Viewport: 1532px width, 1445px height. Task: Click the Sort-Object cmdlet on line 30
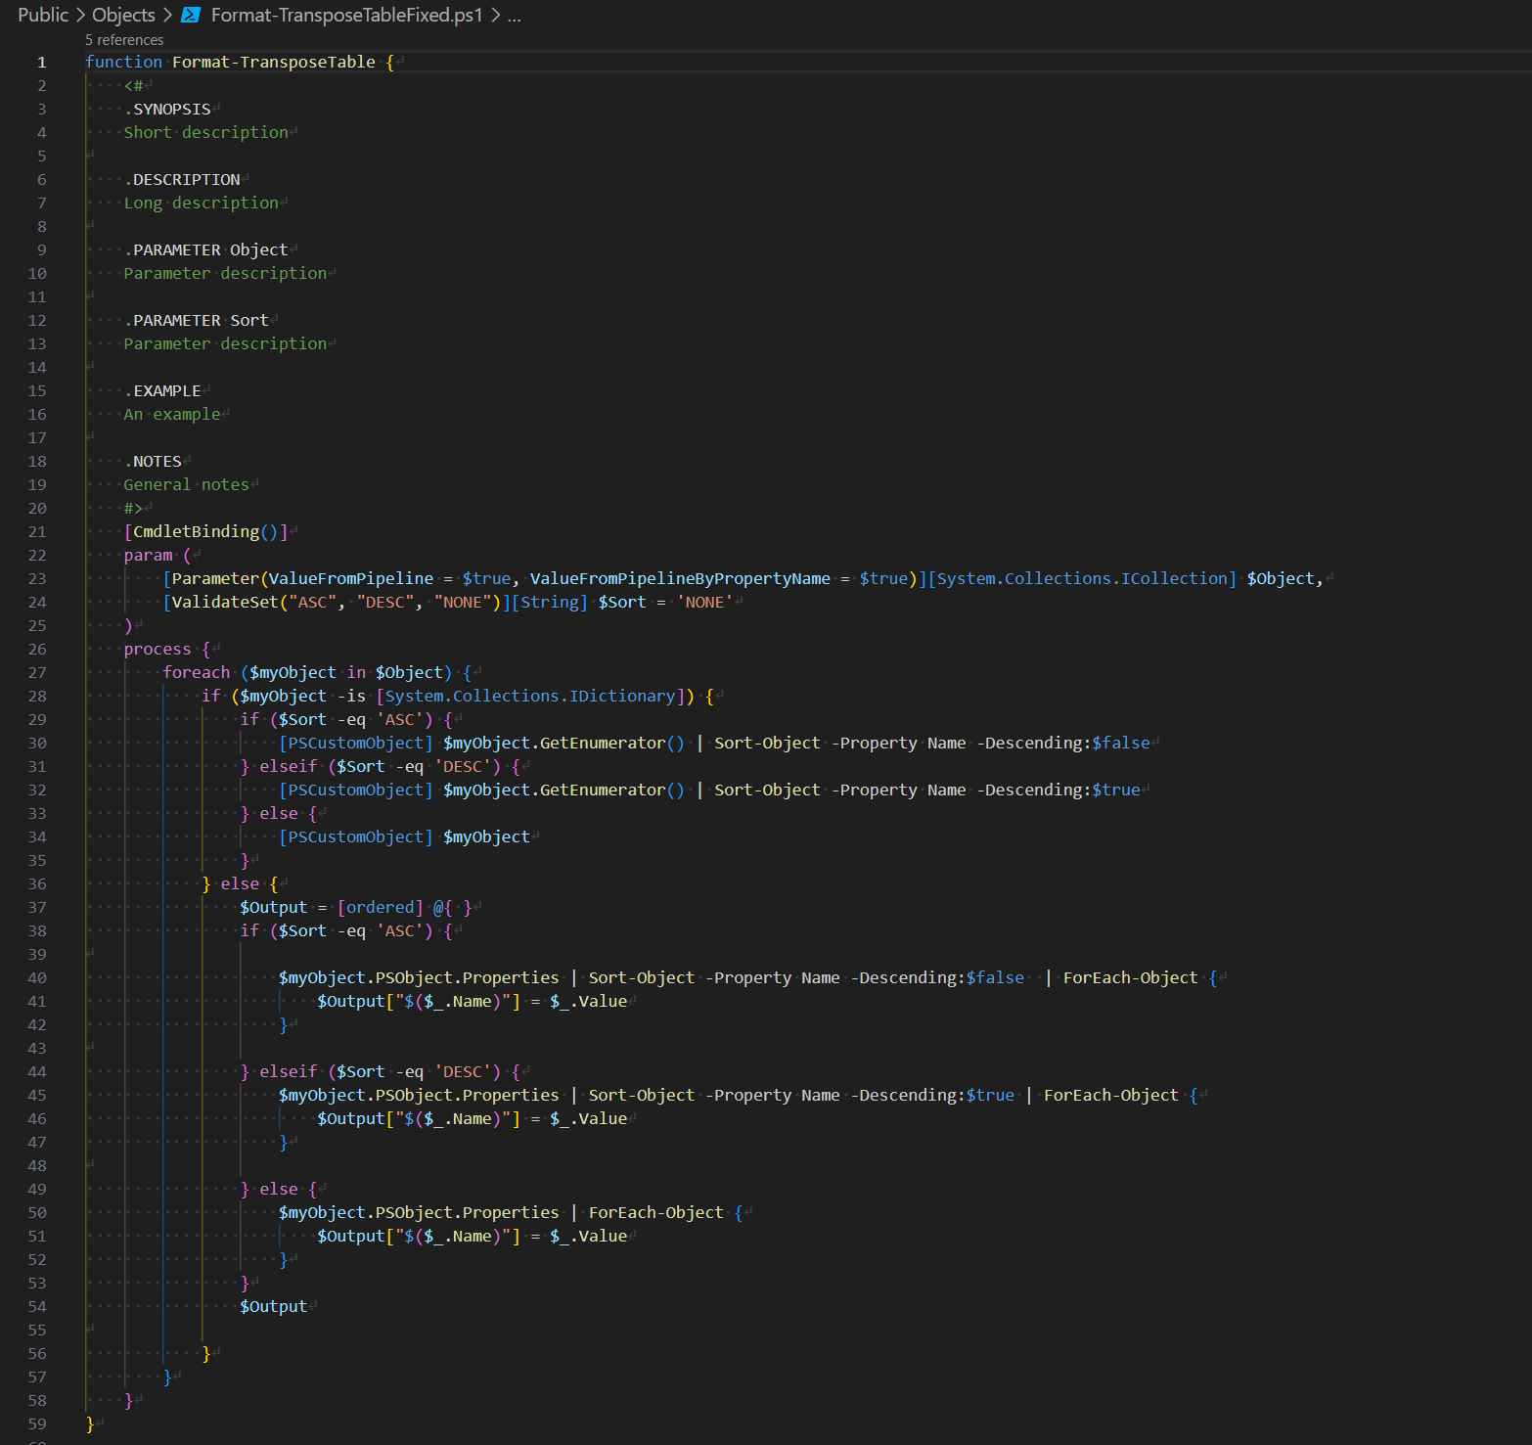(x=767, y=742)
